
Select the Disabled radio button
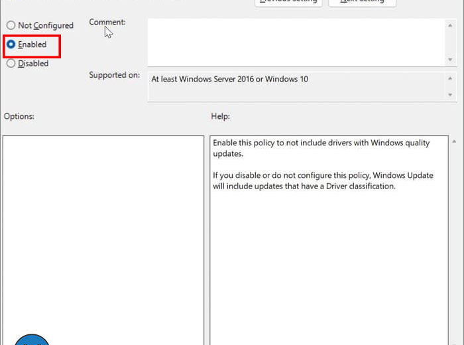point(11,64)
